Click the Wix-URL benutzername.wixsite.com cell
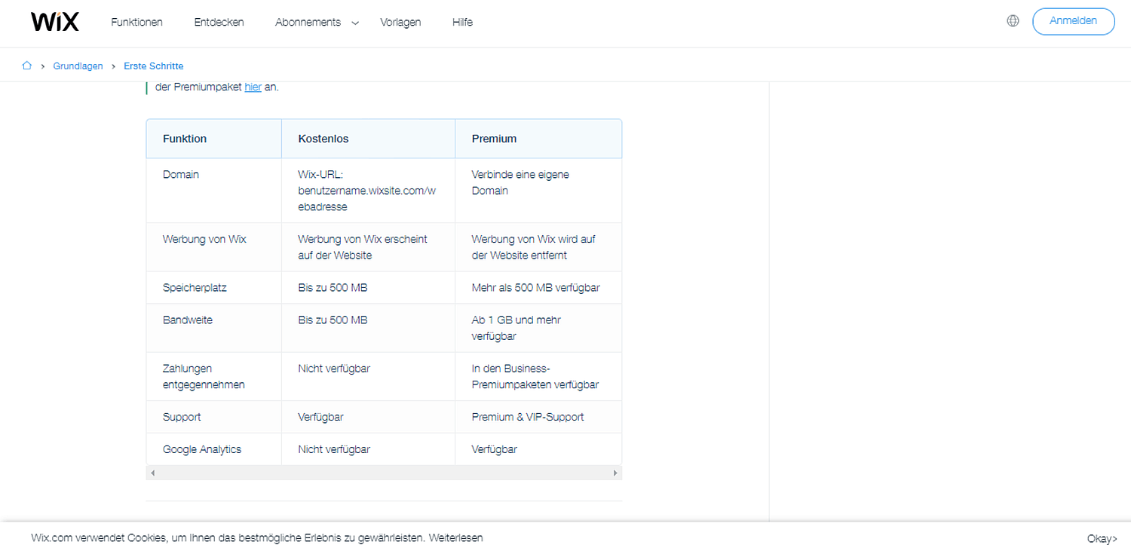This screenshot has width=1131, height=548. tap(367, 190)
